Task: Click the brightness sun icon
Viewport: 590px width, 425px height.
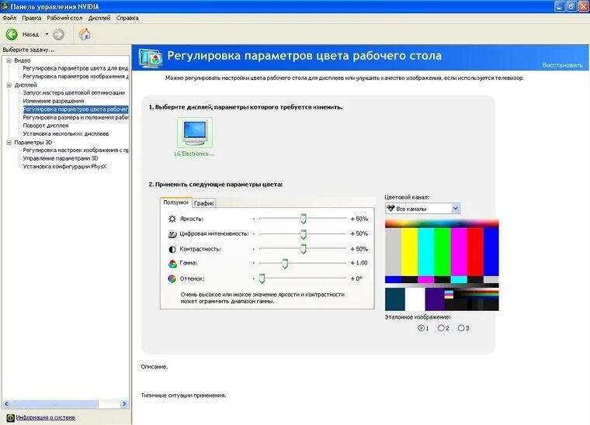Action: [x=172, y=219]
